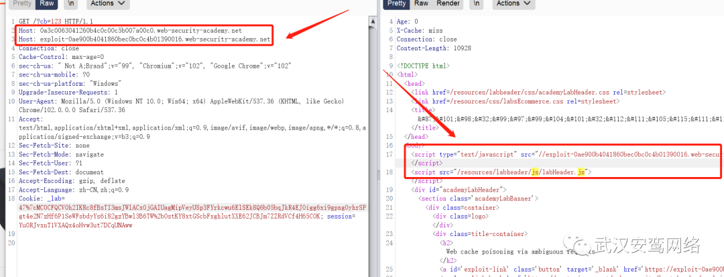Click div class=title-container line

click(480, 234)
